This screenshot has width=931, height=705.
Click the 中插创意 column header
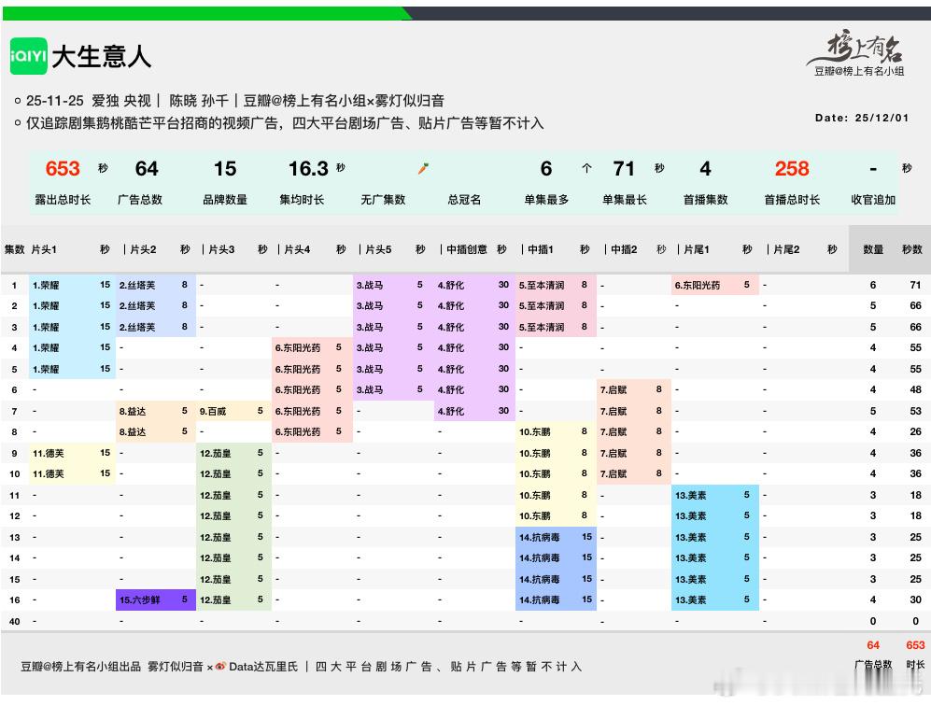[x=467, y=249]
